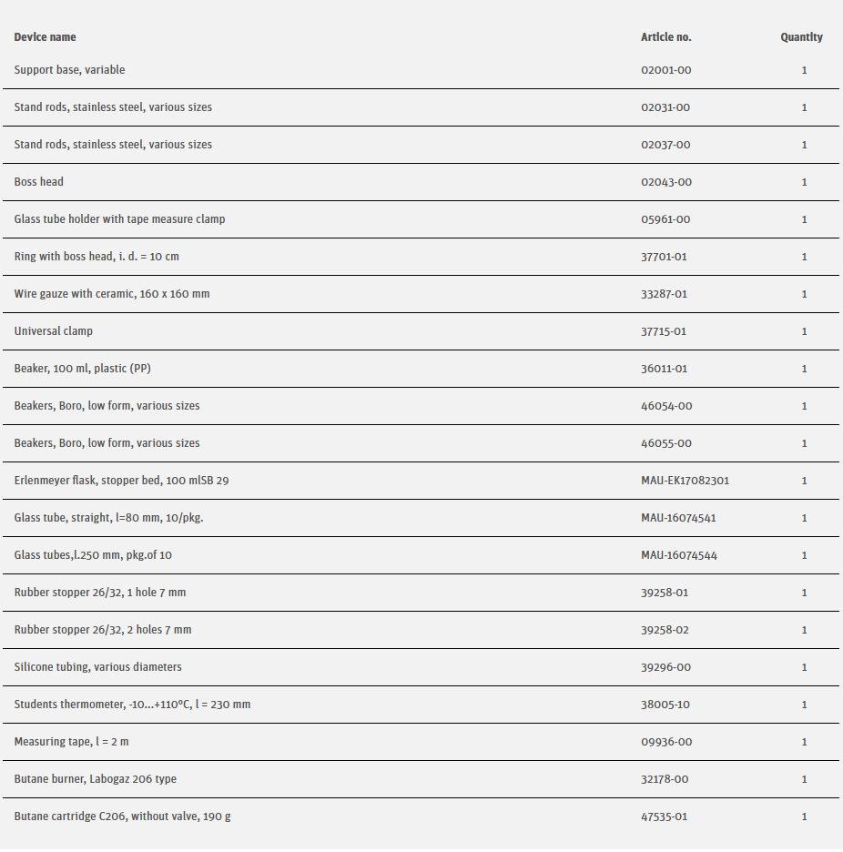Click article number 46055-00
Screen dimensions: 843x852
click(x=666, y=443)
